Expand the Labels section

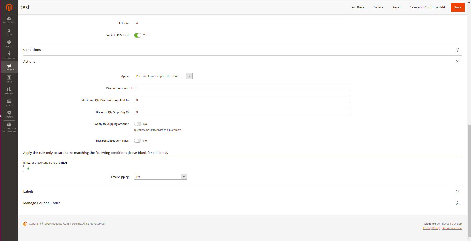(242, 192)
